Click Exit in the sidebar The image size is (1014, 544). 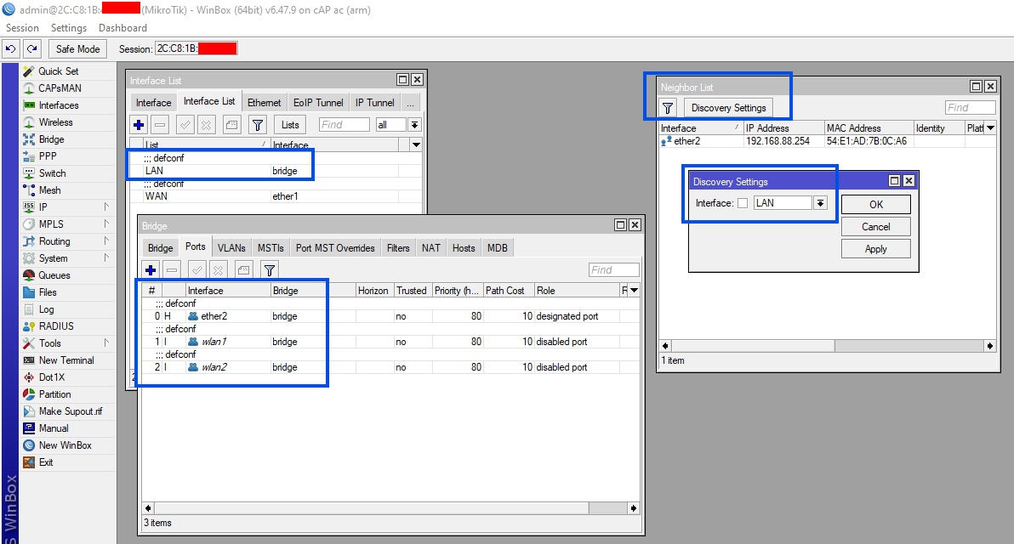[45, 462]
